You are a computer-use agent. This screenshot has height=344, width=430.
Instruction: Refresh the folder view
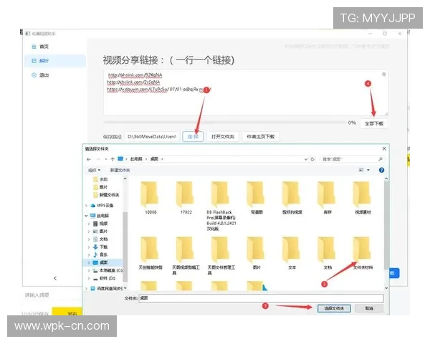tap(312, 159)
